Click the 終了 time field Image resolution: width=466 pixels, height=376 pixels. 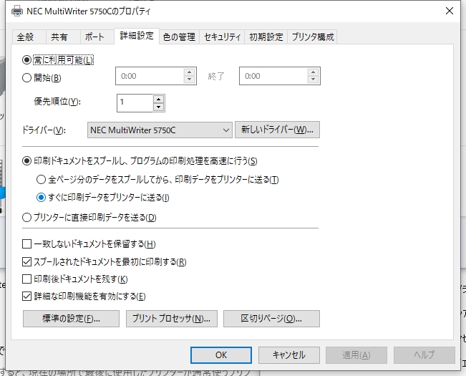click(273, 76)
